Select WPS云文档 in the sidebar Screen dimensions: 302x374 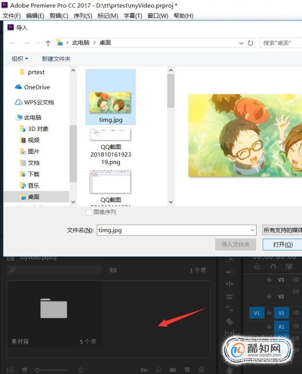(35, 102)
